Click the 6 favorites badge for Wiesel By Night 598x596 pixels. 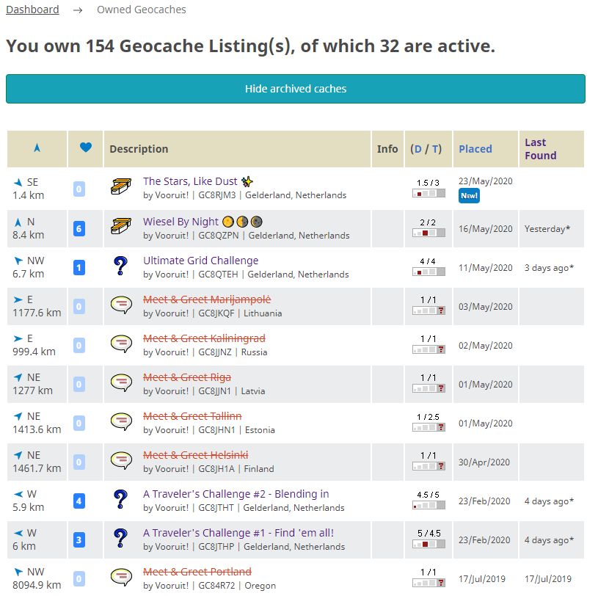click(x=79, y=228)
